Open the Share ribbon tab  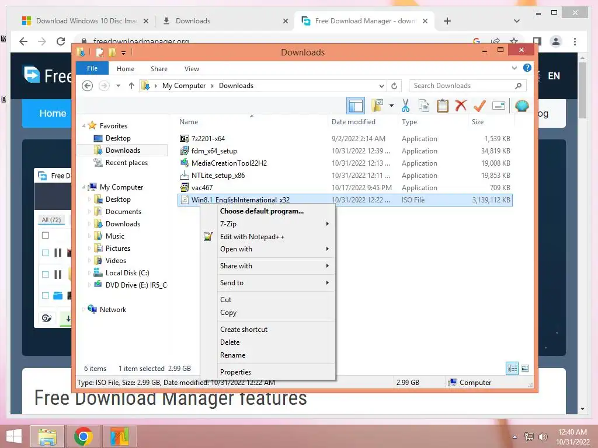click(159, 69)
